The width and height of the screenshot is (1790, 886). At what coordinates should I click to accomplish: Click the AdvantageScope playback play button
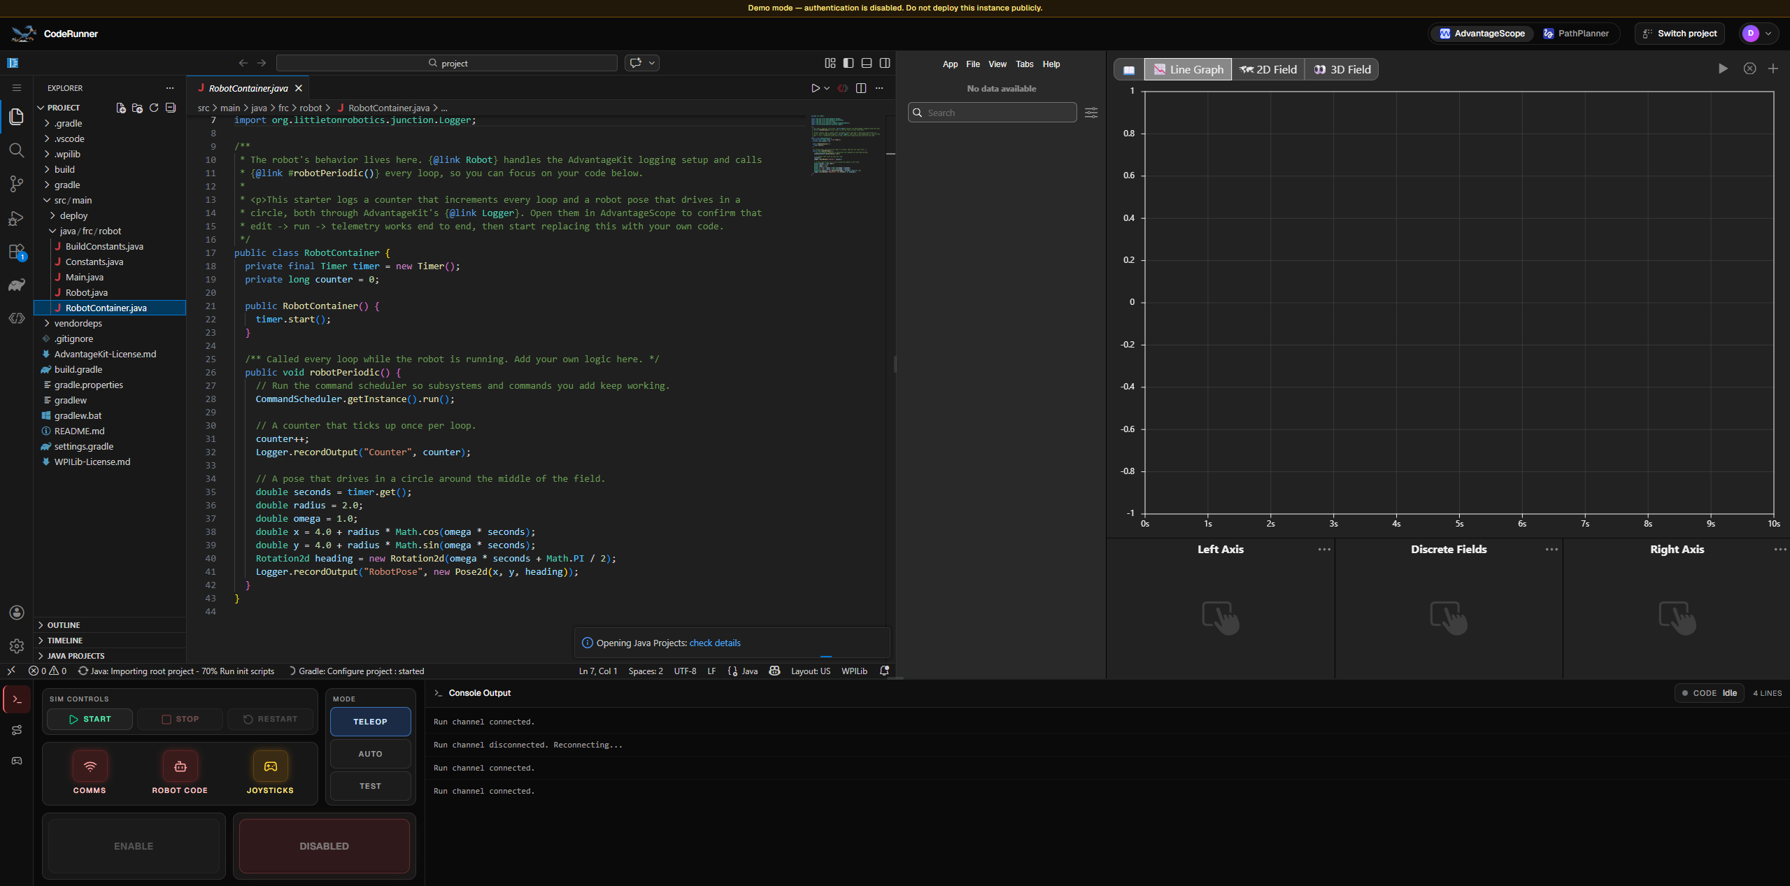1723,69
